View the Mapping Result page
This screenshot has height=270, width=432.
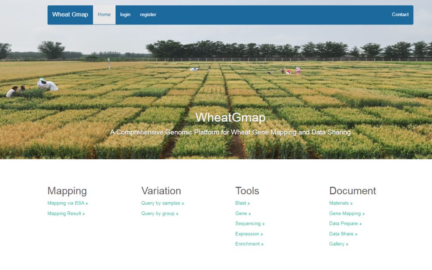tap(66, 214)
